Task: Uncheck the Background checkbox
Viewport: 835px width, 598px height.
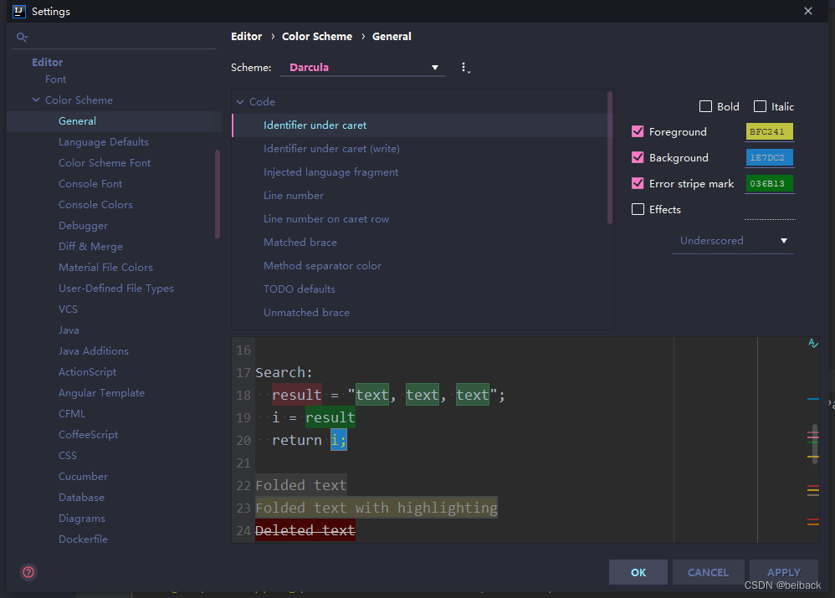Action: tap(638, 157)
